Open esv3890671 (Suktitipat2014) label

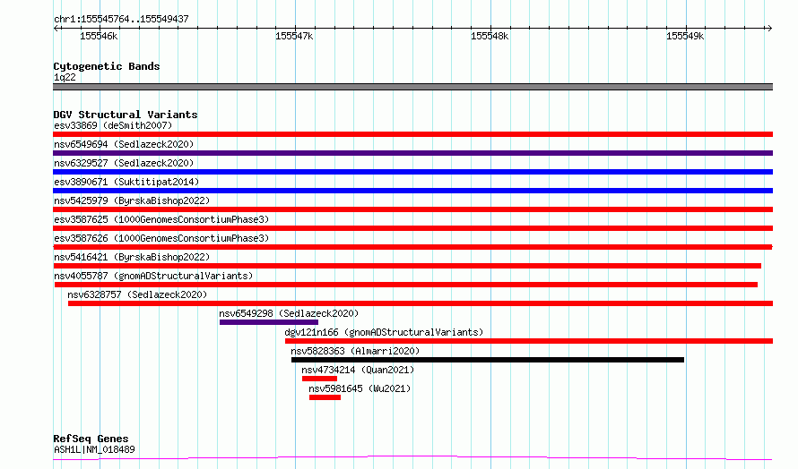tap(126, 182)
